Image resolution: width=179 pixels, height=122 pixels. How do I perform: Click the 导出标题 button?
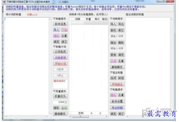pyautogui.click(x=117, y=108)
